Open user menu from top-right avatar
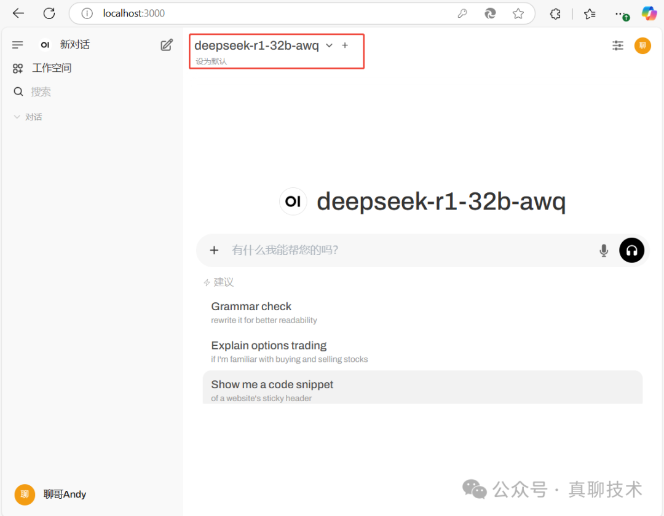Image resolution: width=664 pixels, height=516 pixels. (642, 45)
